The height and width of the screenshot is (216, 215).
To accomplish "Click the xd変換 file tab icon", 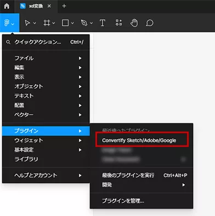I will 22,6.
